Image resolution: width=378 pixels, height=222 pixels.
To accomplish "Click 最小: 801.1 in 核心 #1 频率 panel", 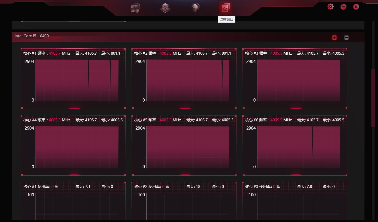I will click(x=111, y=53).
